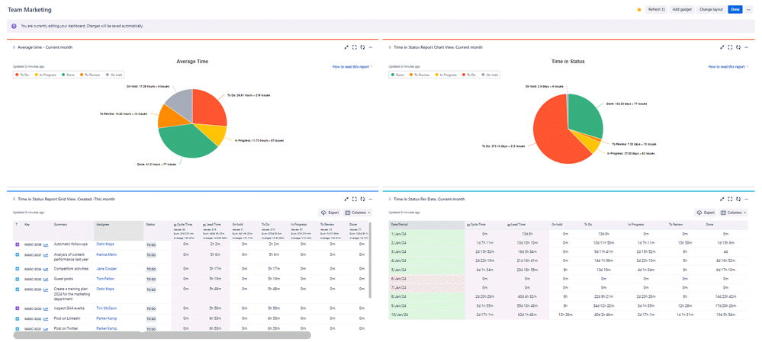Refresh the Time in Status Chart gadget
The width and height of the screenshot is (762, 342).
[x=739, y=47]
